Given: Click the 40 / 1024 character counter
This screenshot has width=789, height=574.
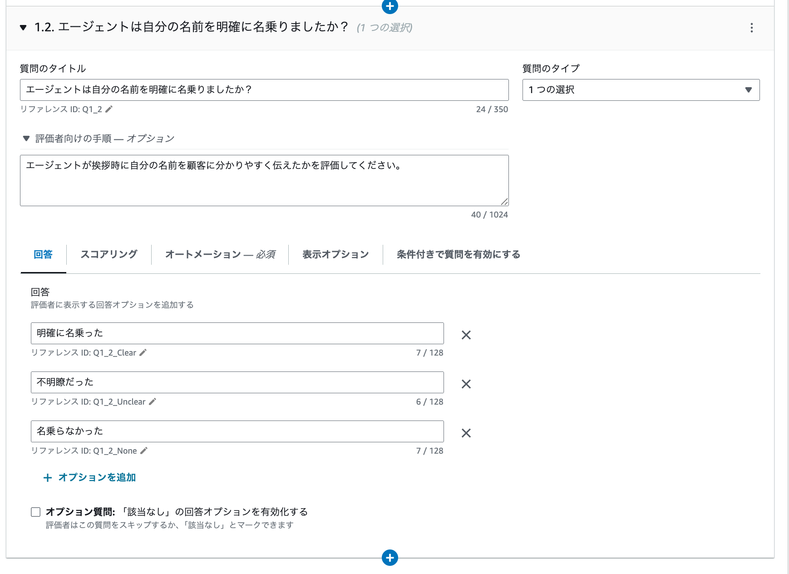Looking at the screenshot, I should pos(489,214).
